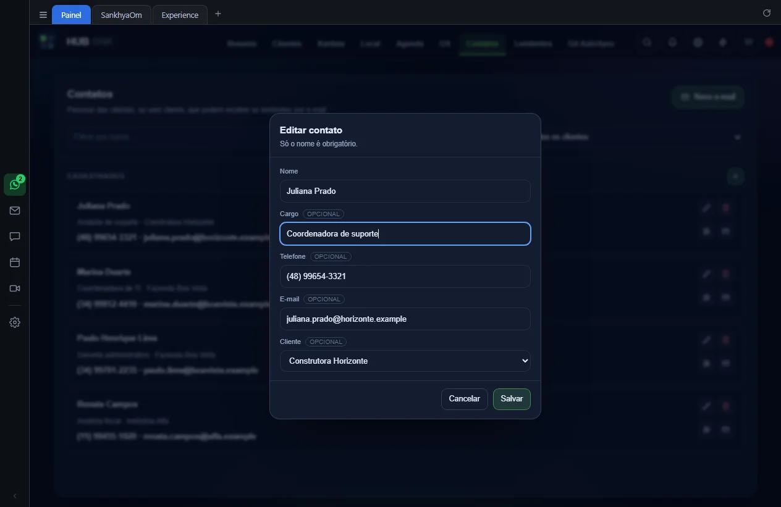
Task: Click the E-mail field juliana.prado@horizonte.example
Action: point(405,319)
